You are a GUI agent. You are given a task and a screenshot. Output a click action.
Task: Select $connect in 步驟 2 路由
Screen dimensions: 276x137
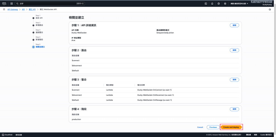76,60
